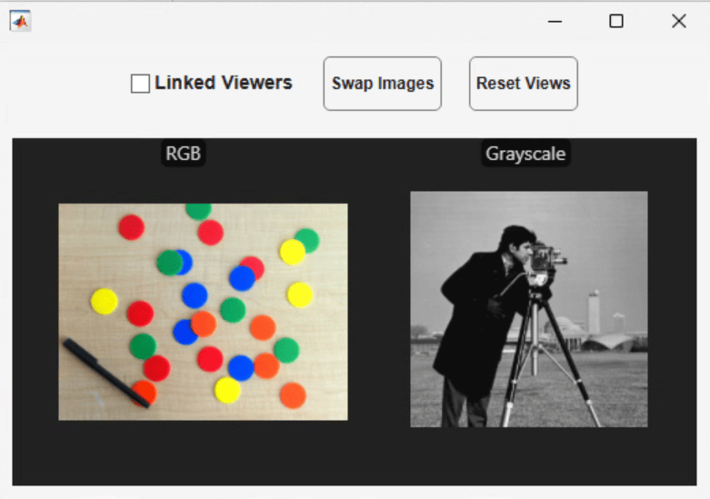
Task: Close the viewer window
Action: pos(679,21)
